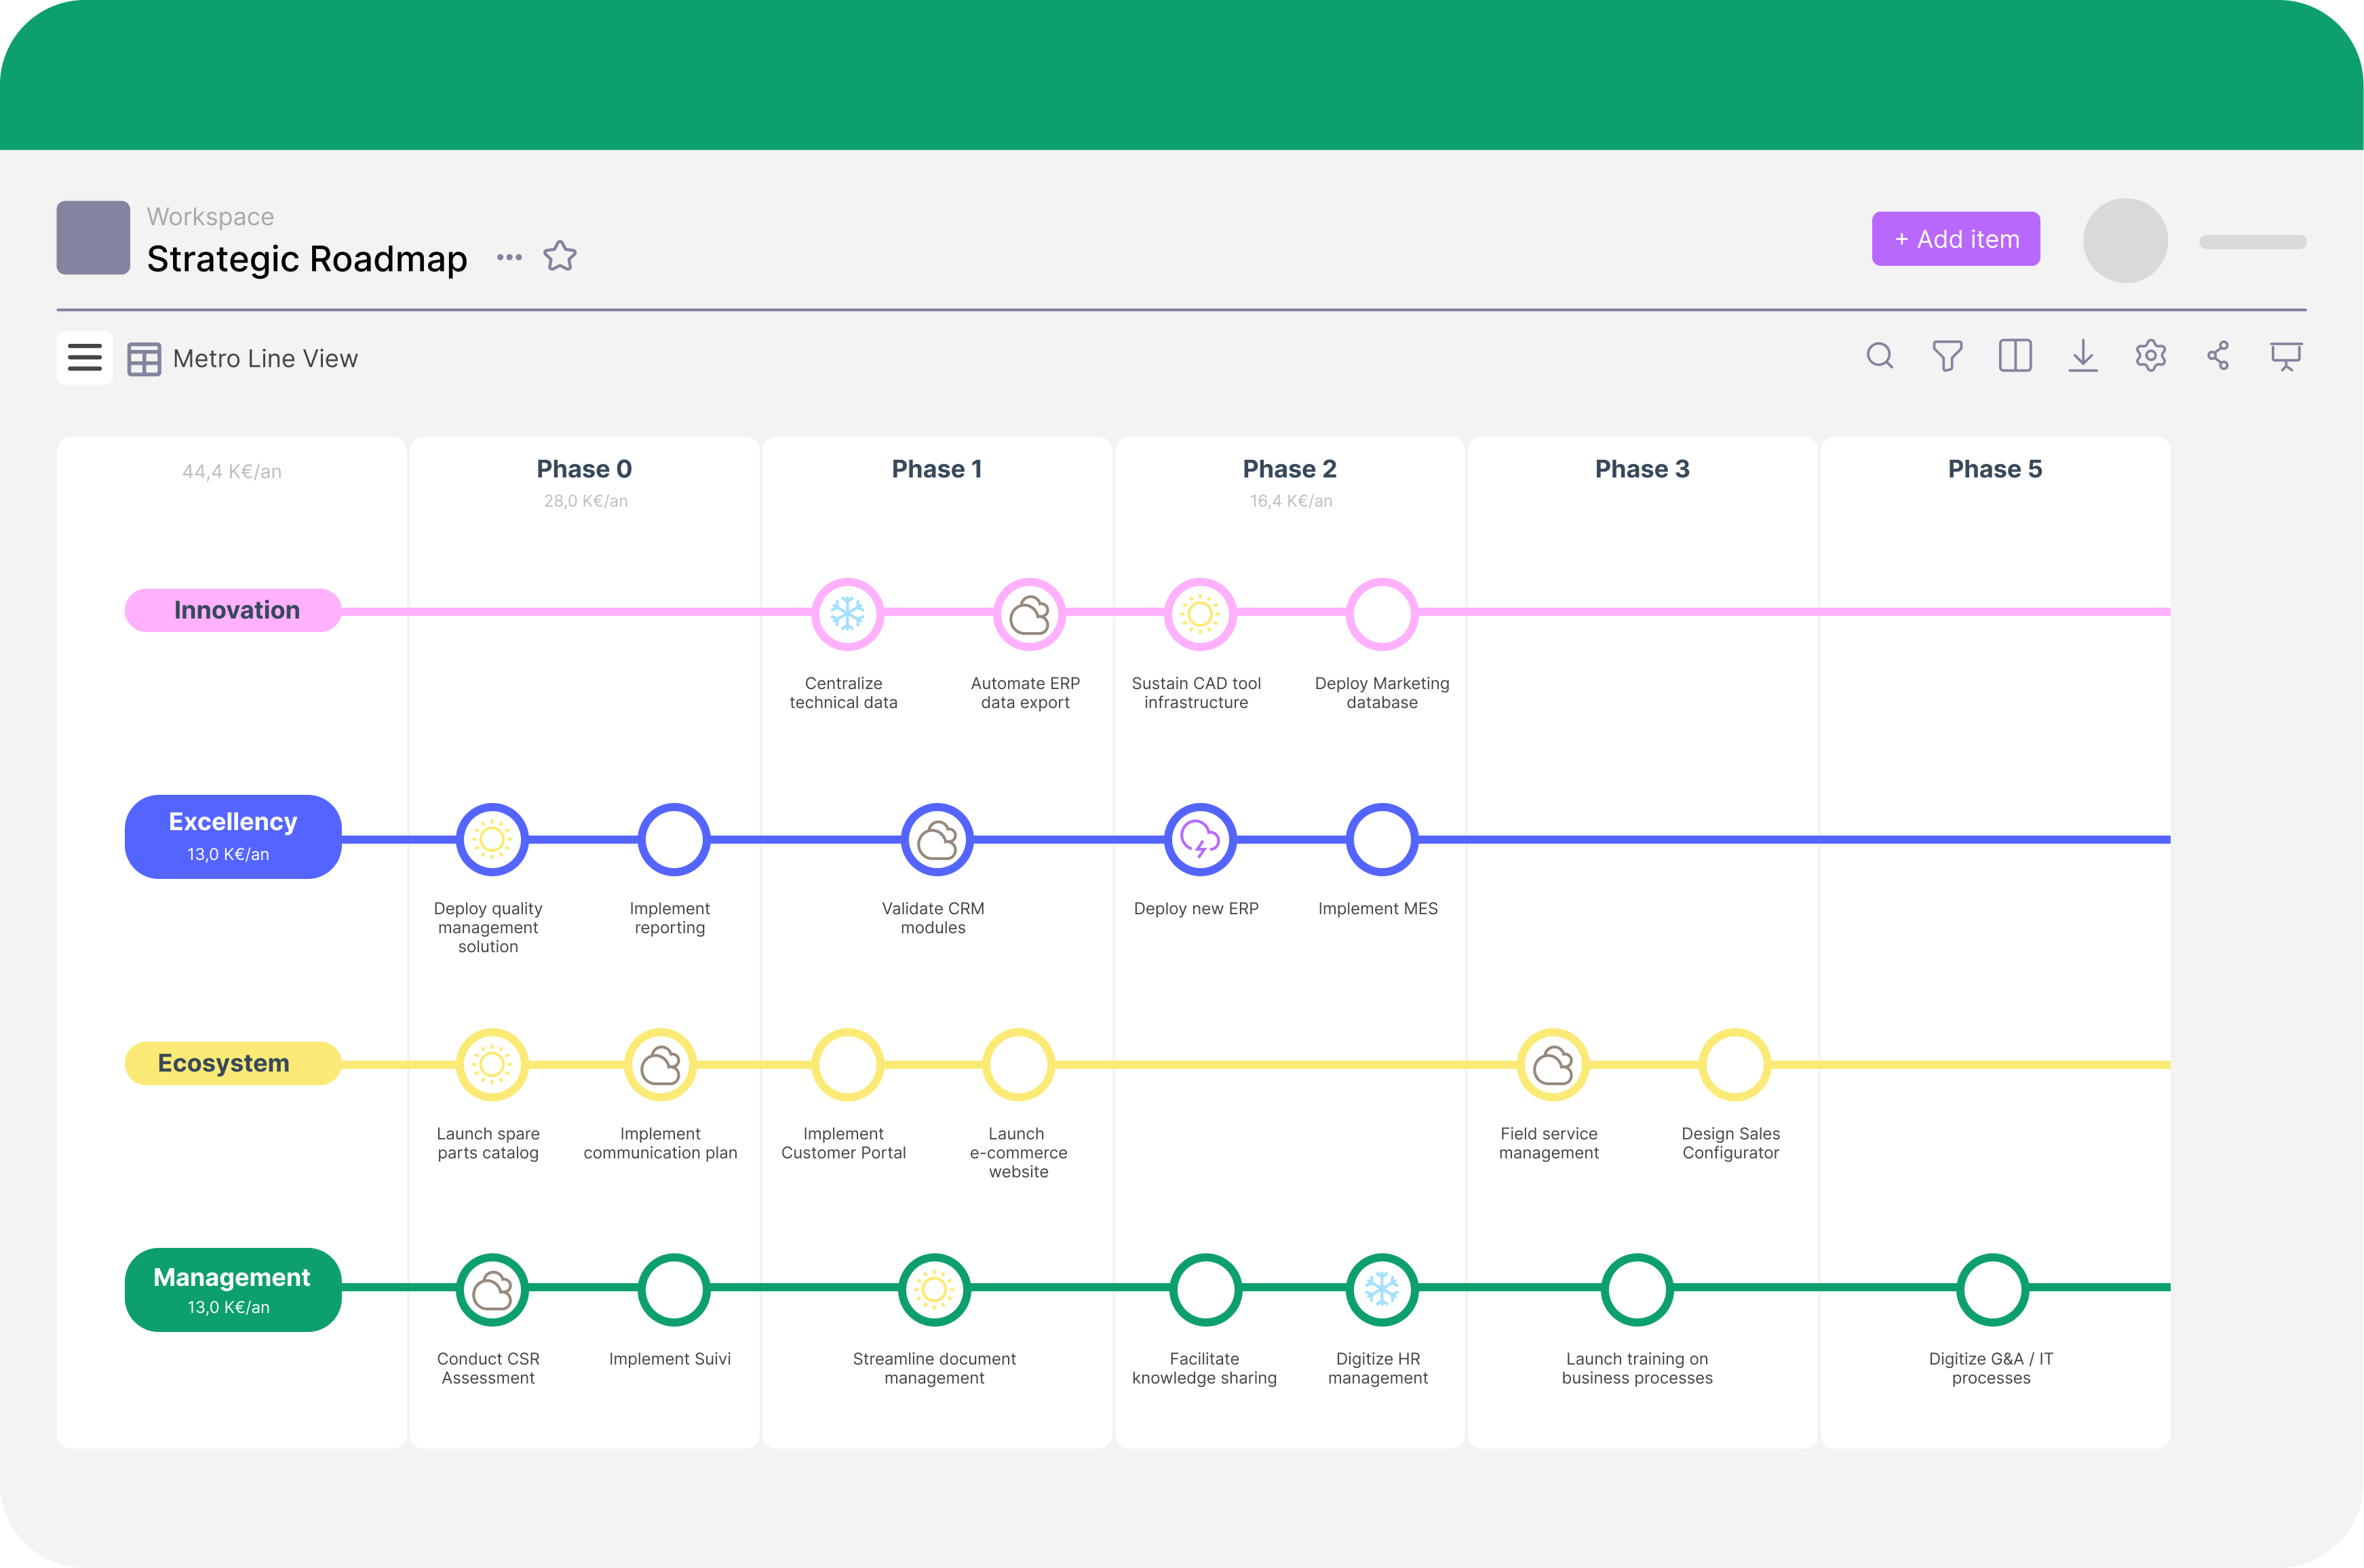The height and width of the screenshot is (1568, 2364).
Task: Select the Management line label
Action: 233,1289
